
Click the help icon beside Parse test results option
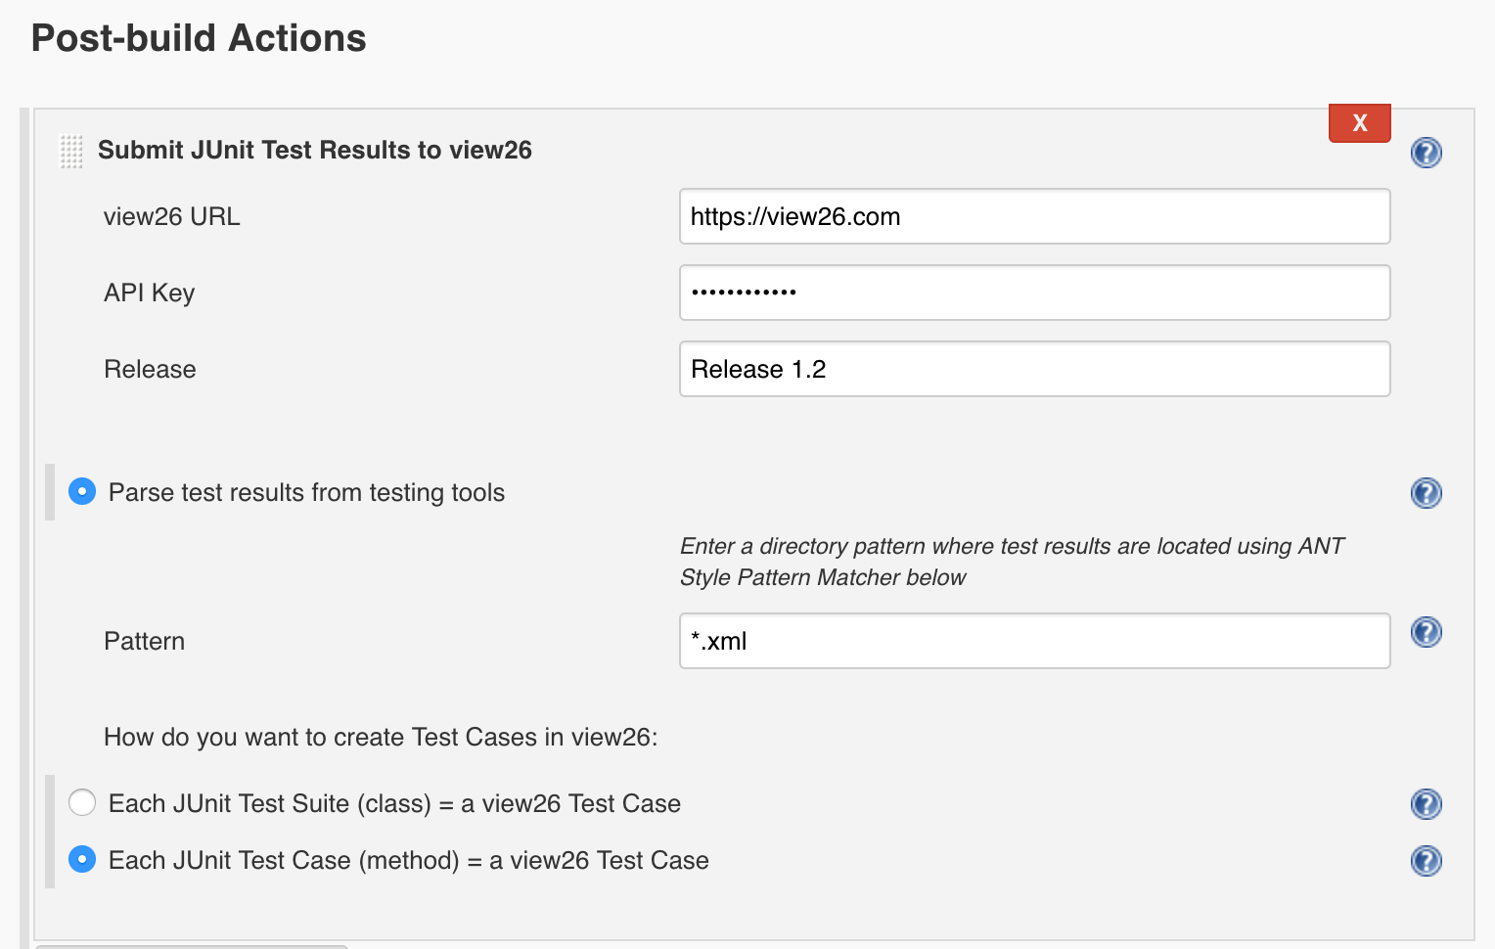coord(1426,493)
